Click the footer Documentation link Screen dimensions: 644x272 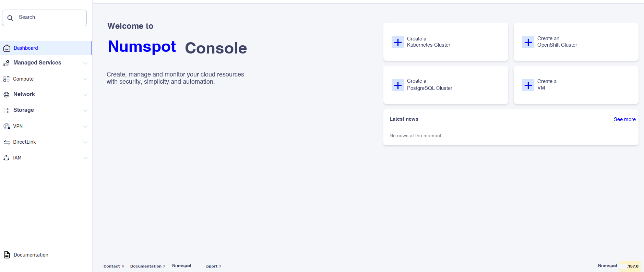tap(148, 266)
